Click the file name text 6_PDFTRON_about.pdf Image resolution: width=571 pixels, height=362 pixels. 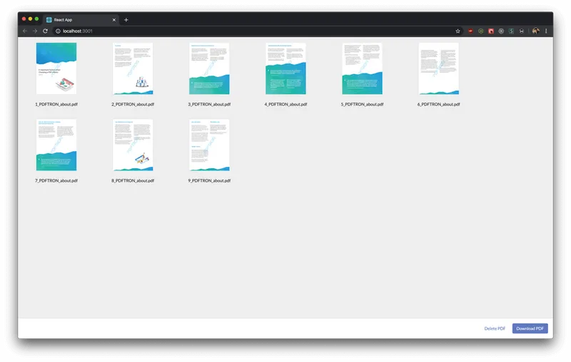pyautogui.click(x=439, y=104)
